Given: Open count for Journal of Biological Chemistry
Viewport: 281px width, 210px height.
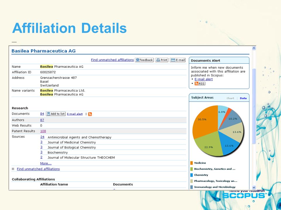Looking at the screenshot, I should pyautogui.click(x=41, y=147).
